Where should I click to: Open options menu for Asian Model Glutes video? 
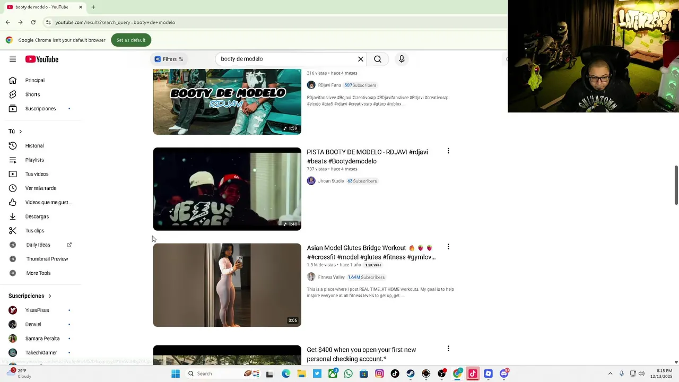pyautogui.click(x=448, y=247)
